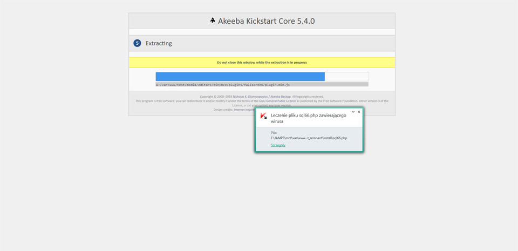The width and height of the screenshot is (518, 251).
Task: Click the Kaspersky logo in the notification
Action: point(264,116)
